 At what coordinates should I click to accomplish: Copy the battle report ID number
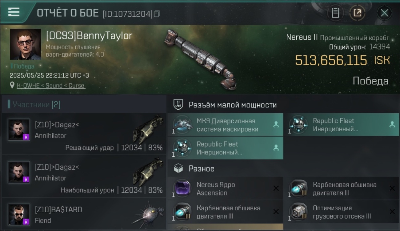157,14
